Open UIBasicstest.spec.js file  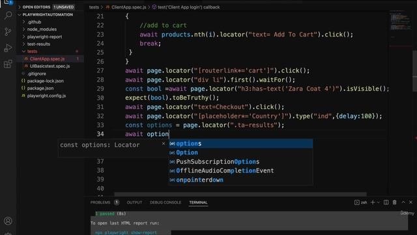pos(50,66)
